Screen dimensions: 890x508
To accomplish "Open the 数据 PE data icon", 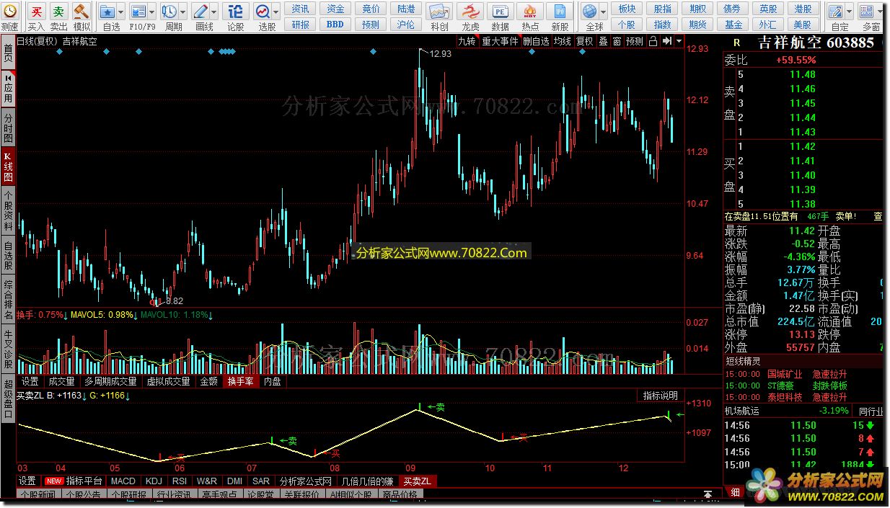I will click(500, 12).
